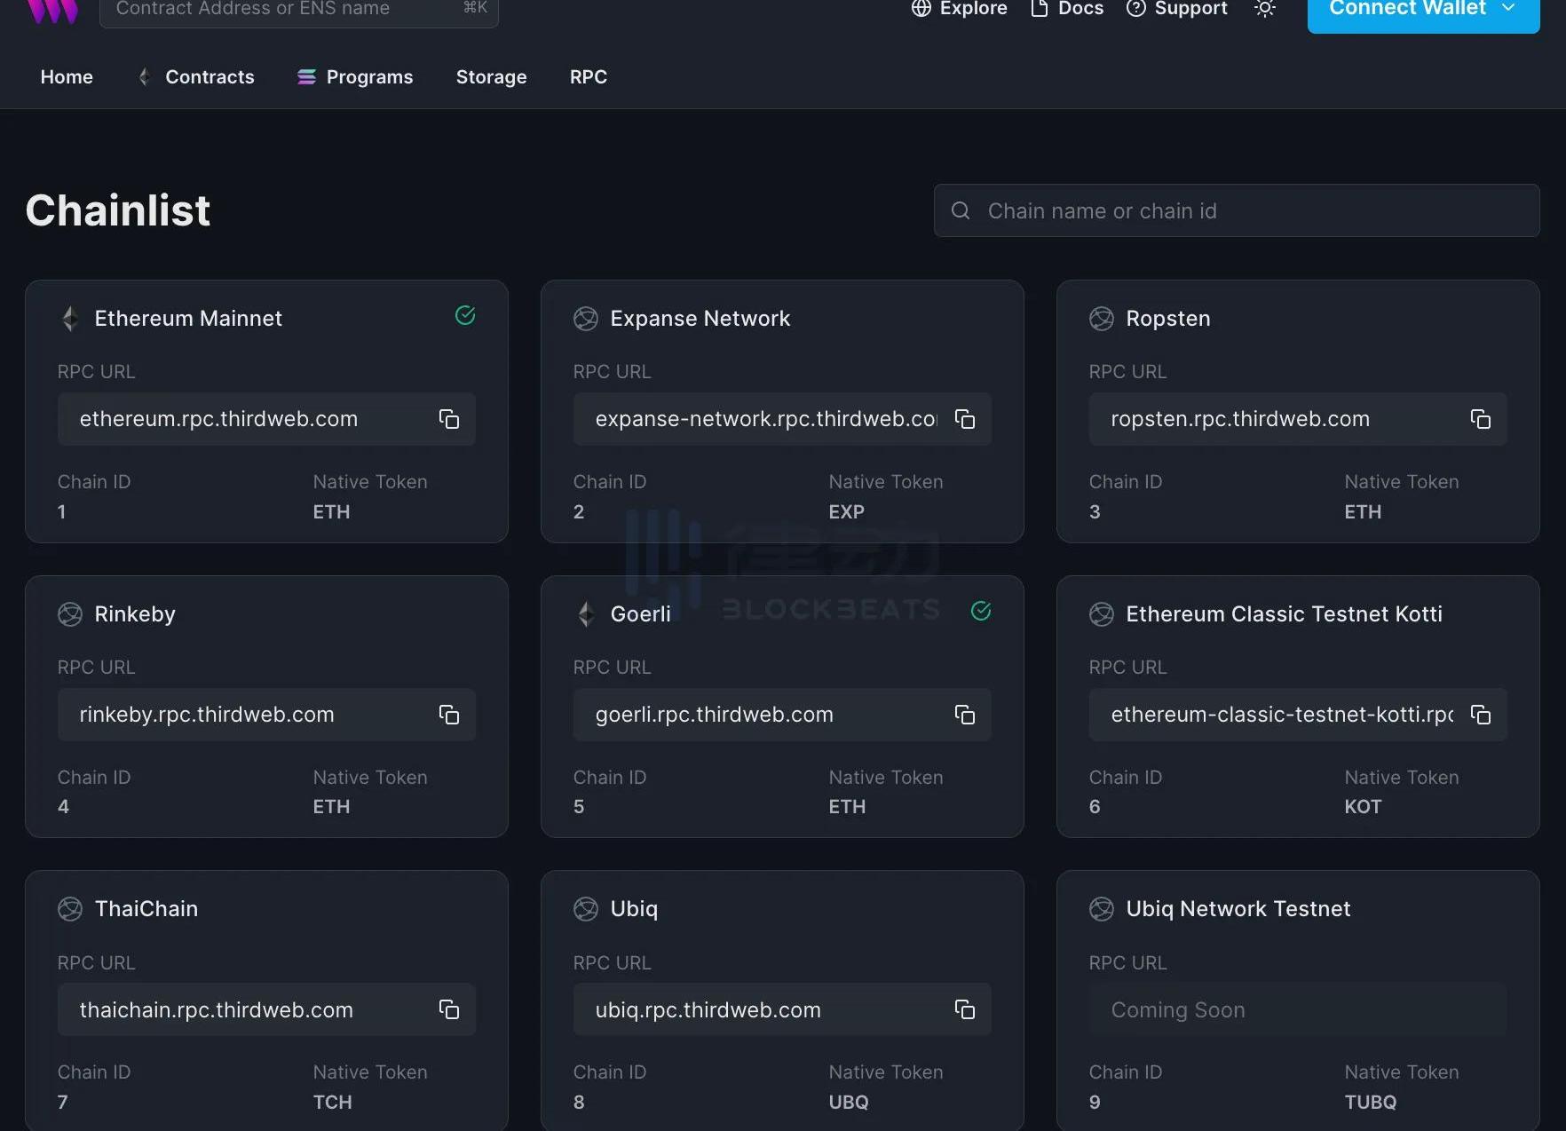Screen dimensions: 1566x1131
Task: Open the Programs navigation tab
Action: 355,77
